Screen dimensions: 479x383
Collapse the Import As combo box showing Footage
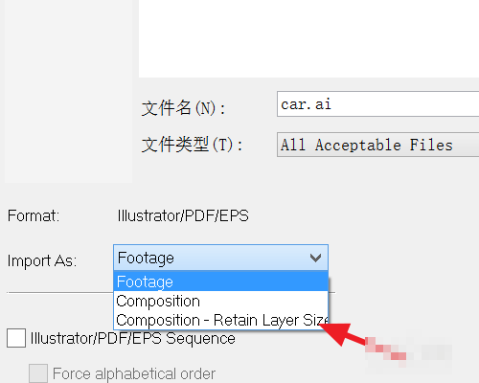point(220,258)
